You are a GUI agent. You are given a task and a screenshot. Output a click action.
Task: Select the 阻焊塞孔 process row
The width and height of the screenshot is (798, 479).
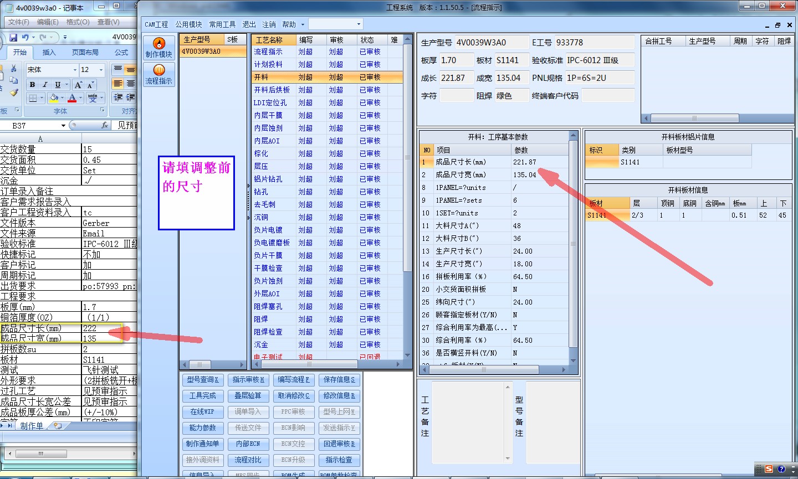click(x=327, y=307)
